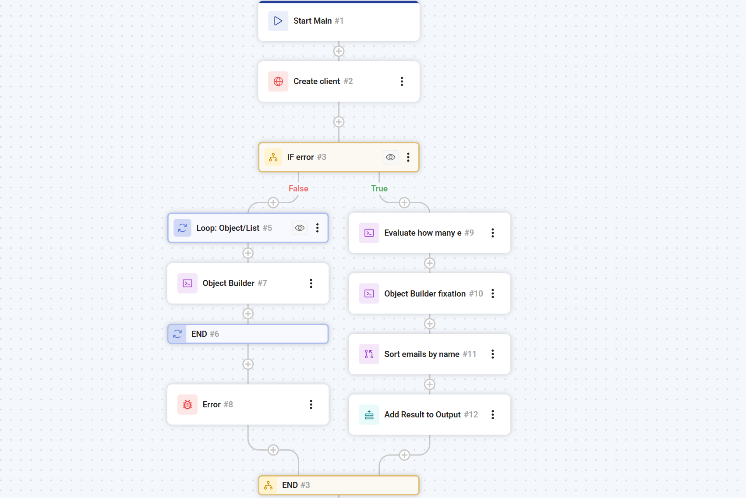Select the branch icon on IF error node
This screenshot has width=746, height=498.
click(x=273, y=157)
